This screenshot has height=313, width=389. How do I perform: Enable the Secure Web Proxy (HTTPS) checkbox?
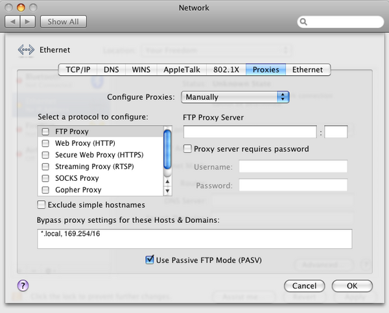pos(45,155)
